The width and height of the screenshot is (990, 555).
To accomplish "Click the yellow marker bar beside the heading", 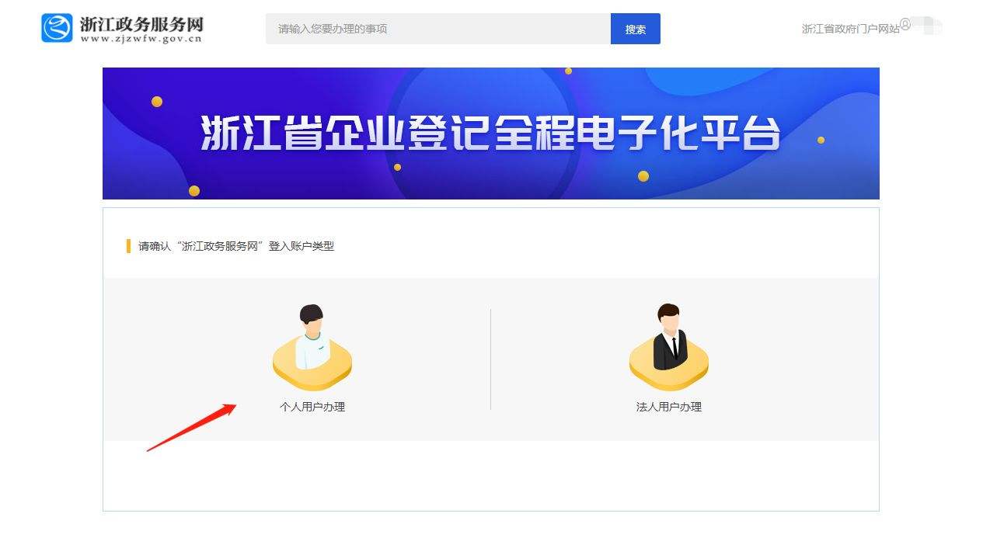I will click(x=128, y=246).
